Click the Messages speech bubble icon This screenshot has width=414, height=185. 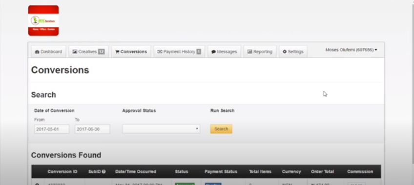(x=214, y=52)
